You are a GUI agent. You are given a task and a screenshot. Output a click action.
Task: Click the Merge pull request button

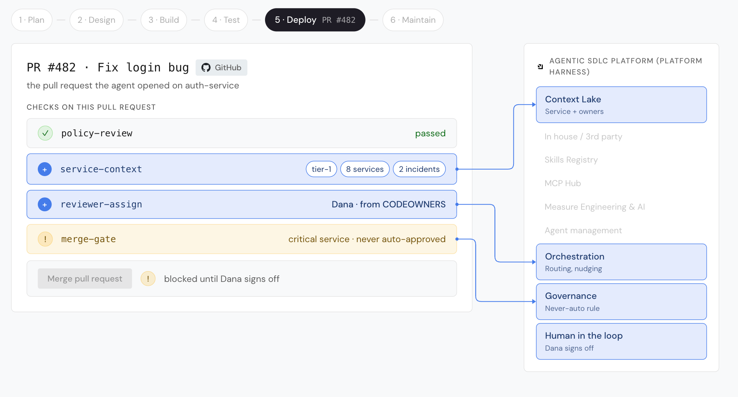pos(85,278)
